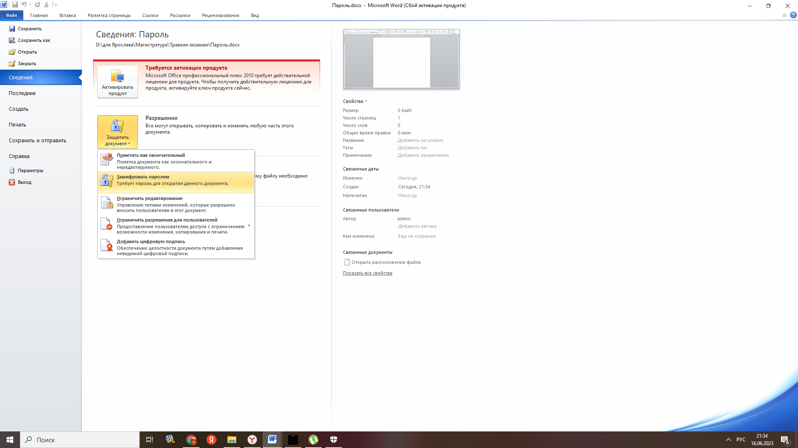Click the author name admin
Viewport: 798px width, 448px height.
click(404, 219)
